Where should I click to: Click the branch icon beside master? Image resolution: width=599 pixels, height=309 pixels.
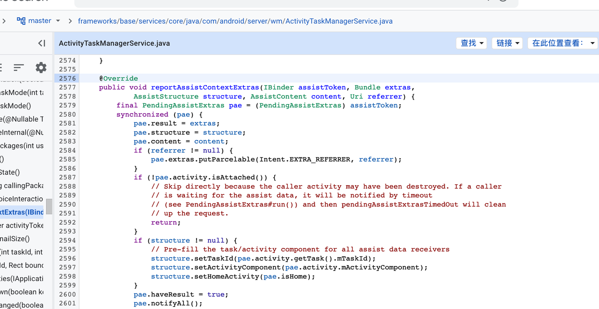coord(21,21)
